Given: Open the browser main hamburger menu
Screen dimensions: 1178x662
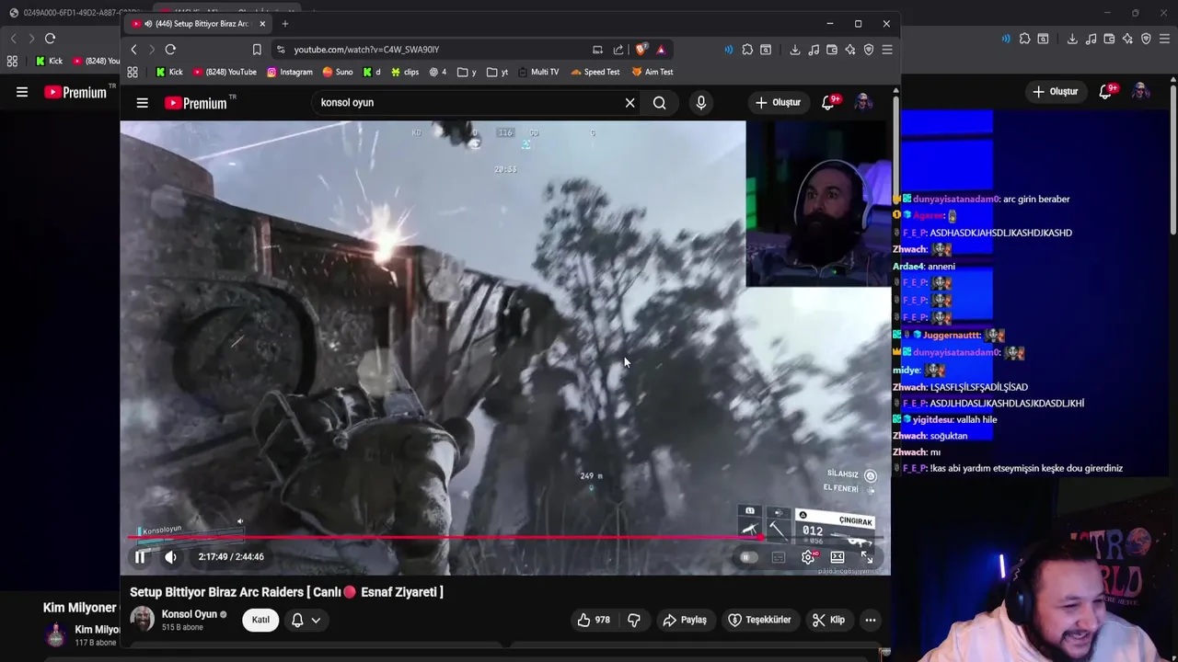Looking at the screenshot, I should (887, 50).
